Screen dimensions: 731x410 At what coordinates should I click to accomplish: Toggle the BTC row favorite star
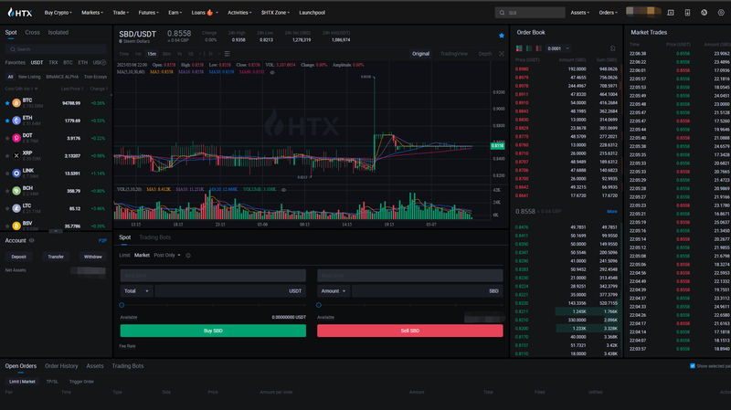point(7,103)
